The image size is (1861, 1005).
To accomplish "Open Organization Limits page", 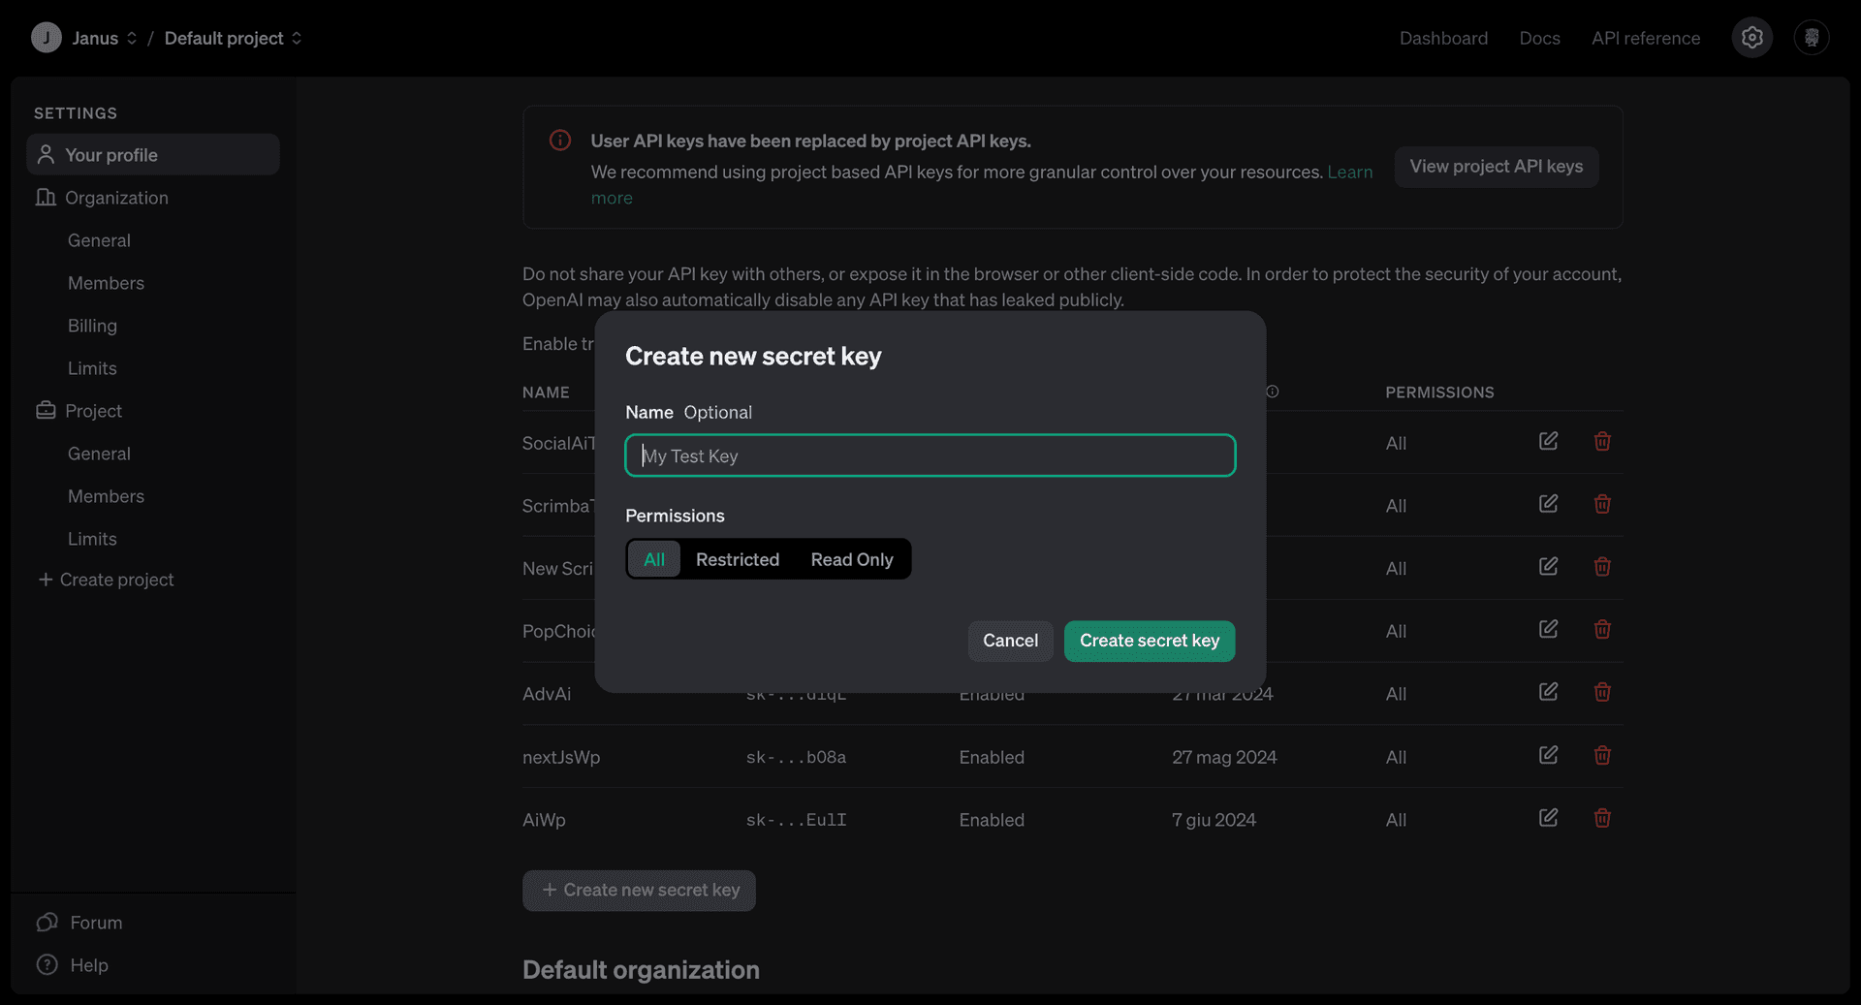I will (x=92, y=368).
